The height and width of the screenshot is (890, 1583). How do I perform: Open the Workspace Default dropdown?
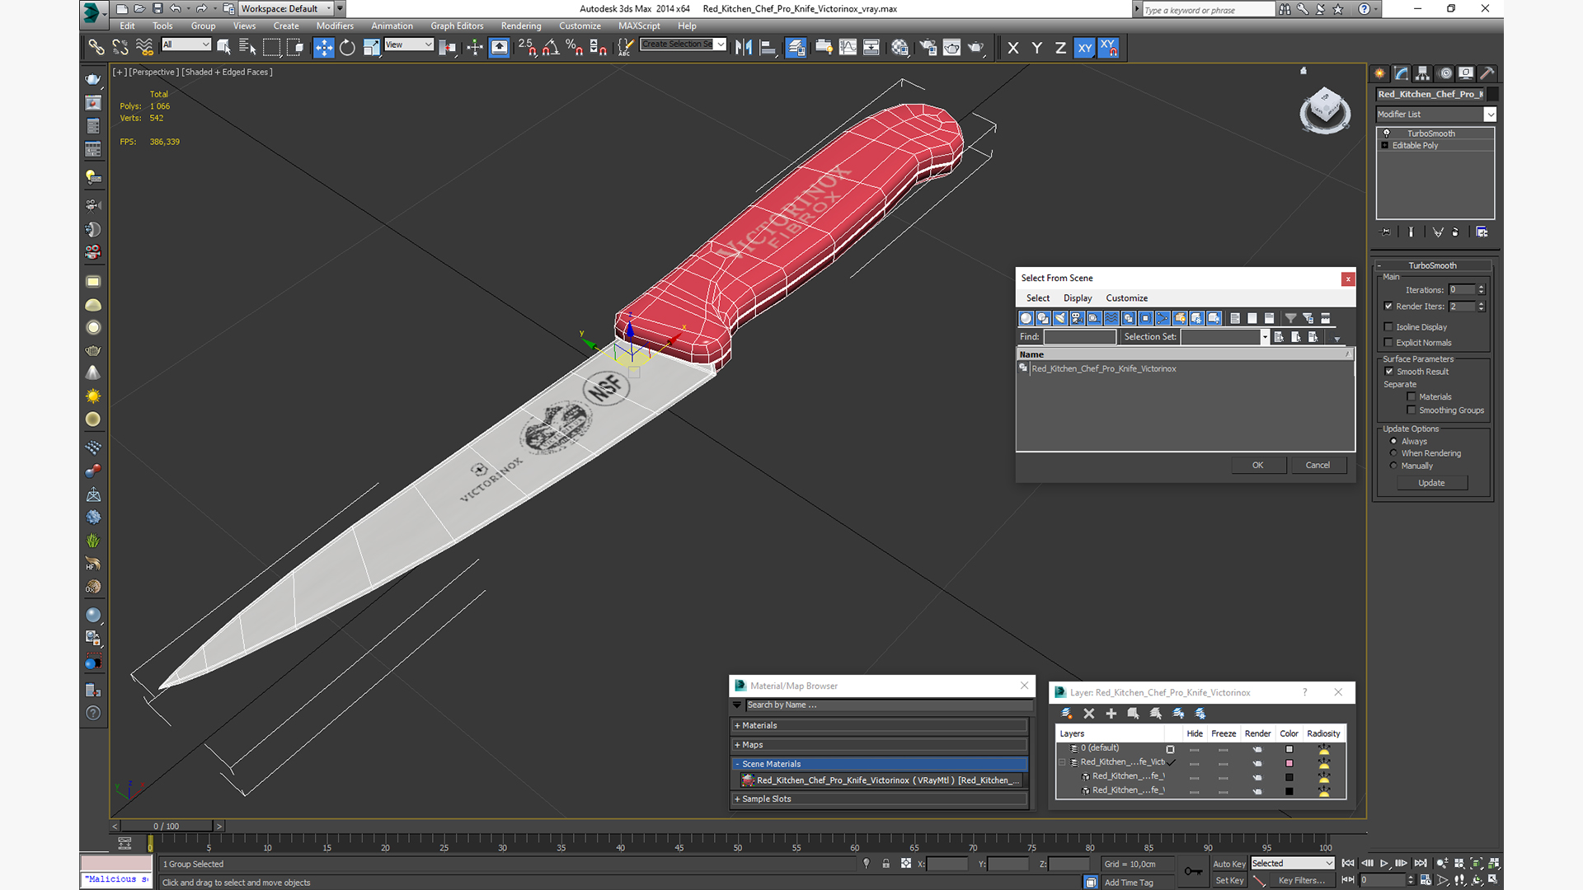point(286,8)
